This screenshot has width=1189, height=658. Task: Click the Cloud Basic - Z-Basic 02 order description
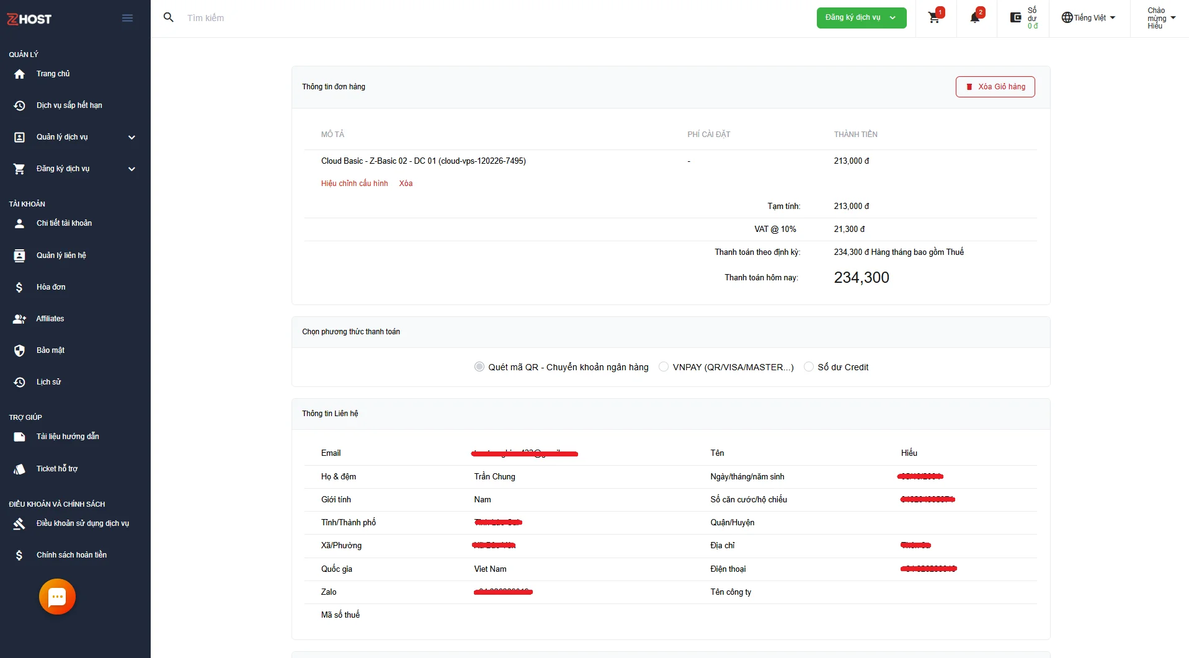[x=423, y=161]
